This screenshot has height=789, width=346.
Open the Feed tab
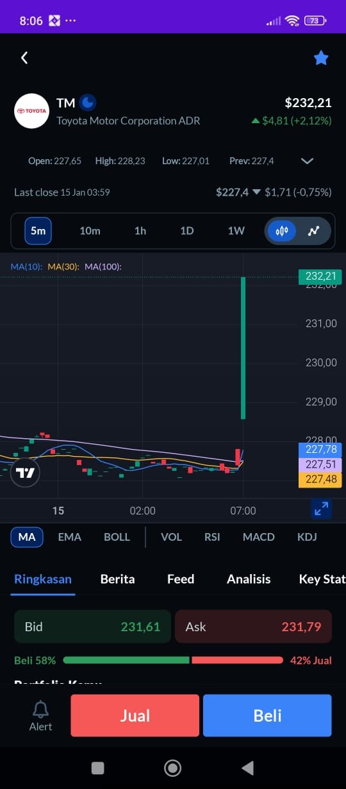[181, 579]
